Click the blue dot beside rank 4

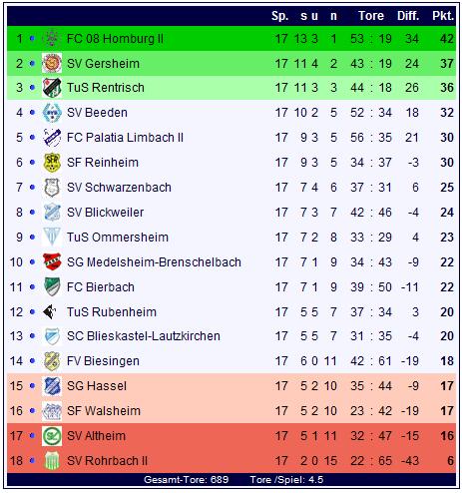[x=32, y=113]
